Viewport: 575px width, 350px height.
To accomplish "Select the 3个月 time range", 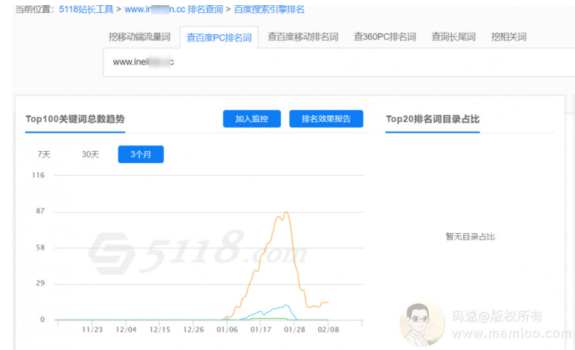I will point(141,154).
